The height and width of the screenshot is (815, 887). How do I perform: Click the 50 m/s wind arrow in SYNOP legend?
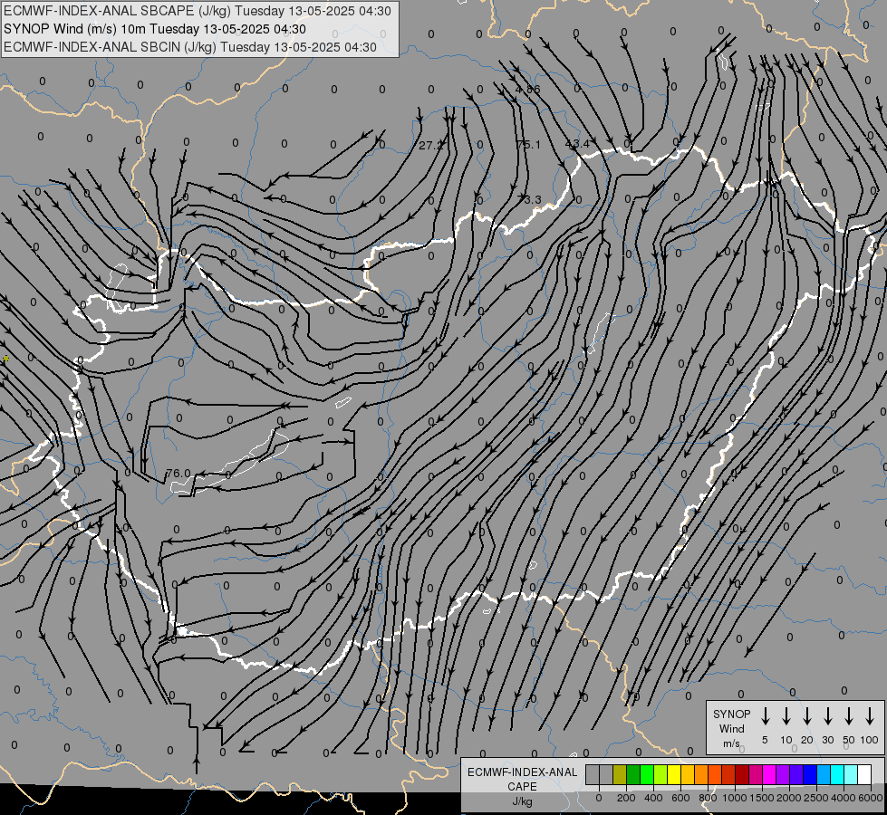click(x=849, y=716)
